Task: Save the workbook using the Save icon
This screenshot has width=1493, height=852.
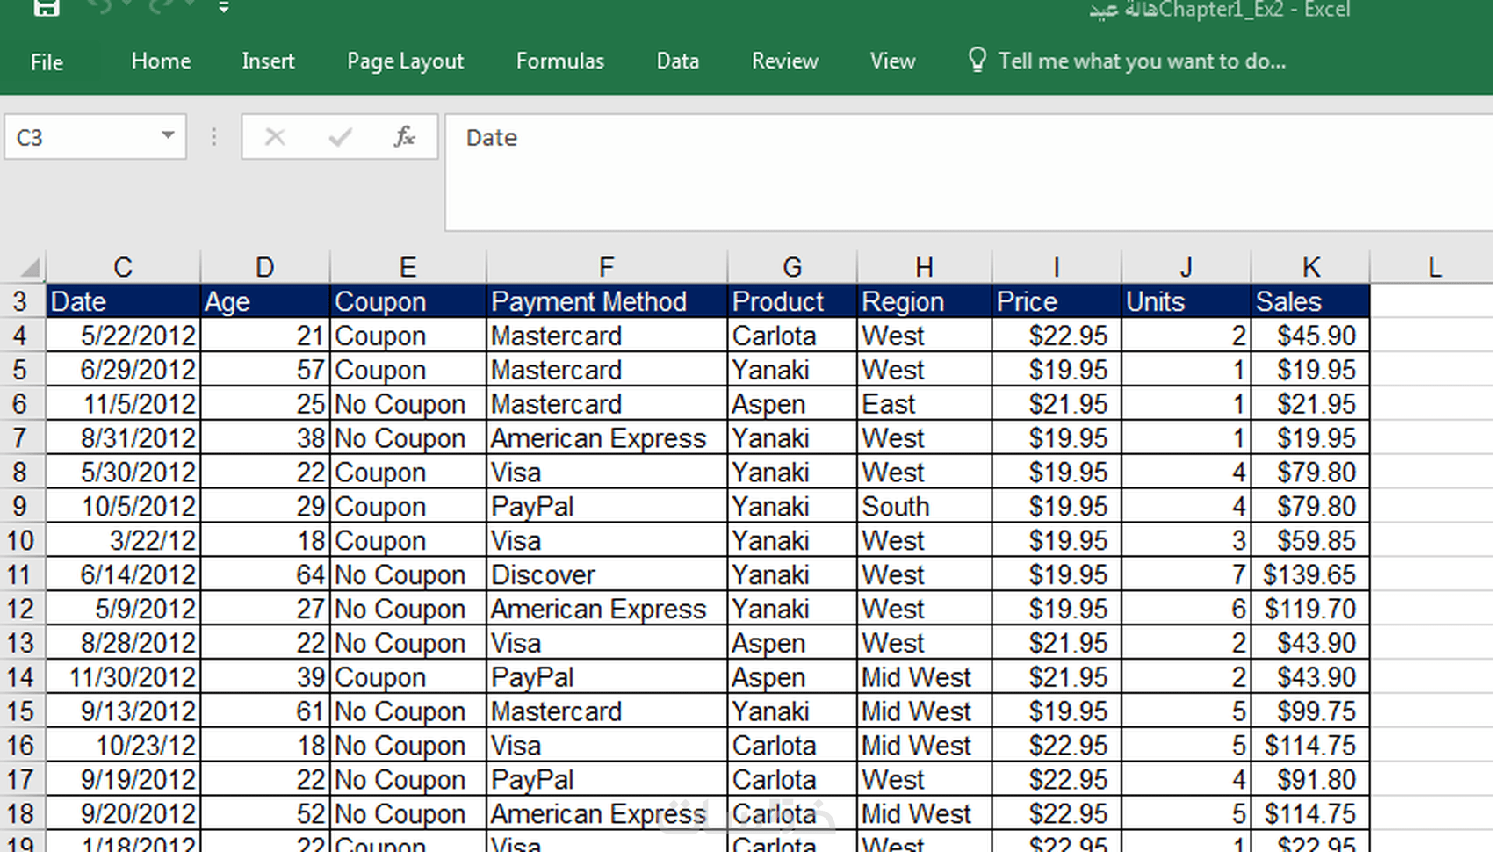Action: click(x=45, y=7)
